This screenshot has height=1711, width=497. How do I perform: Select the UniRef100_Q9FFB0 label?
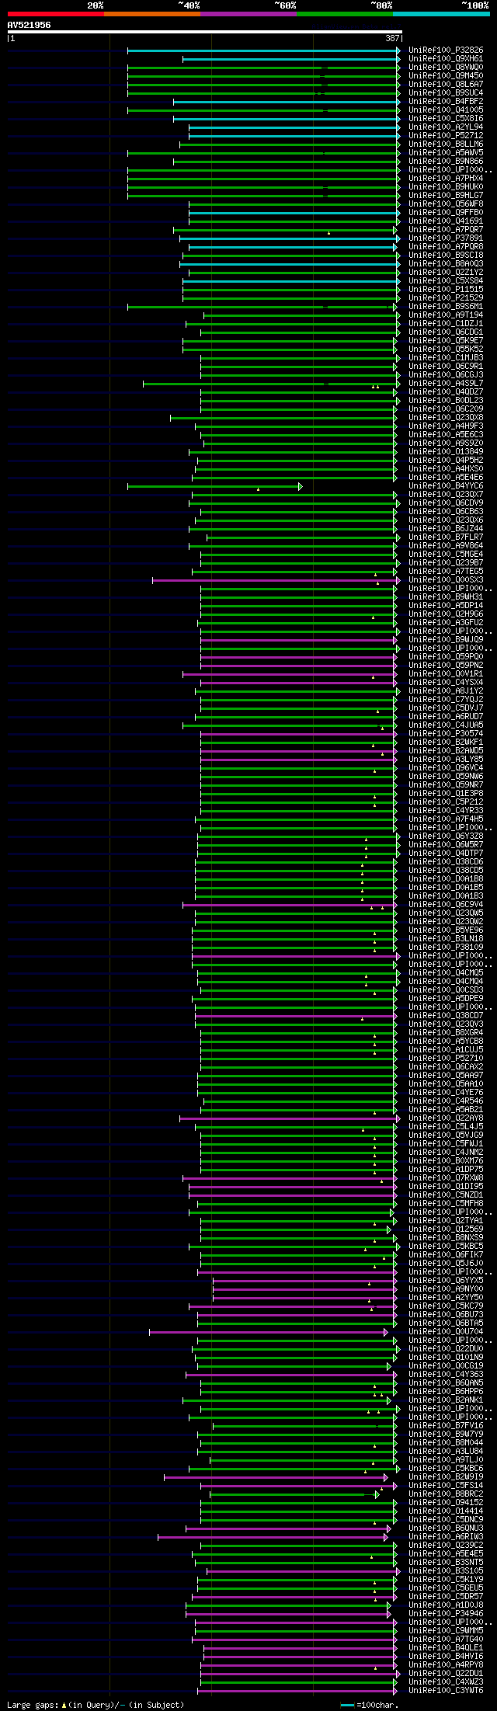[x=446, y=213]
